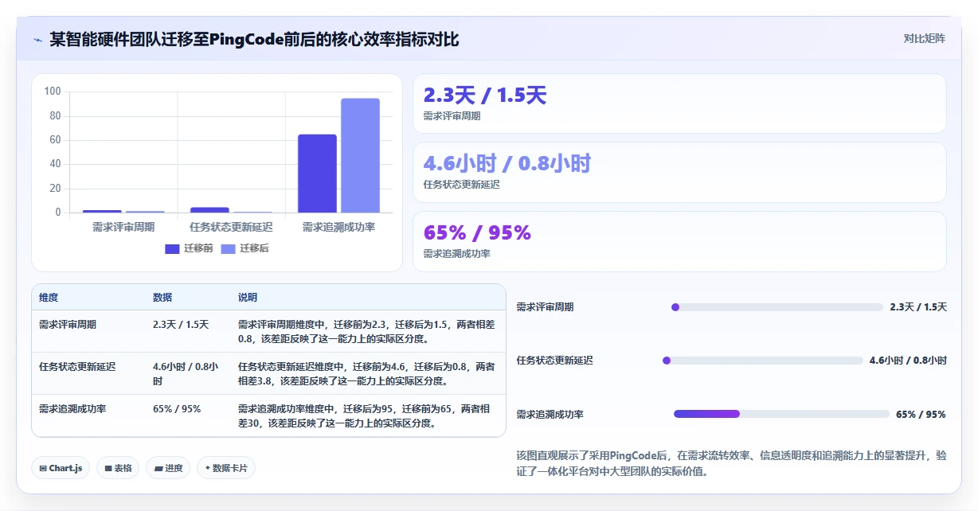Click the lightning icon beside the title
This screenshot has width=978, height=511.
(x=37, y=39)
